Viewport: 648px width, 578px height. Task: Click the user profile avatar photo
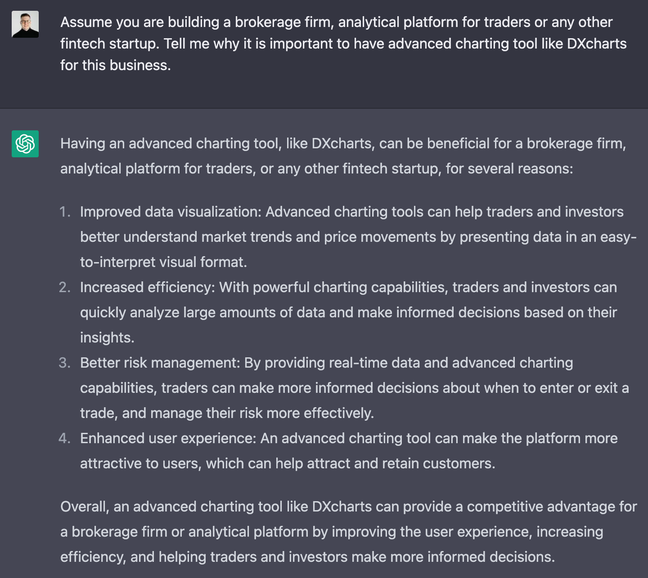pos(25,24)
